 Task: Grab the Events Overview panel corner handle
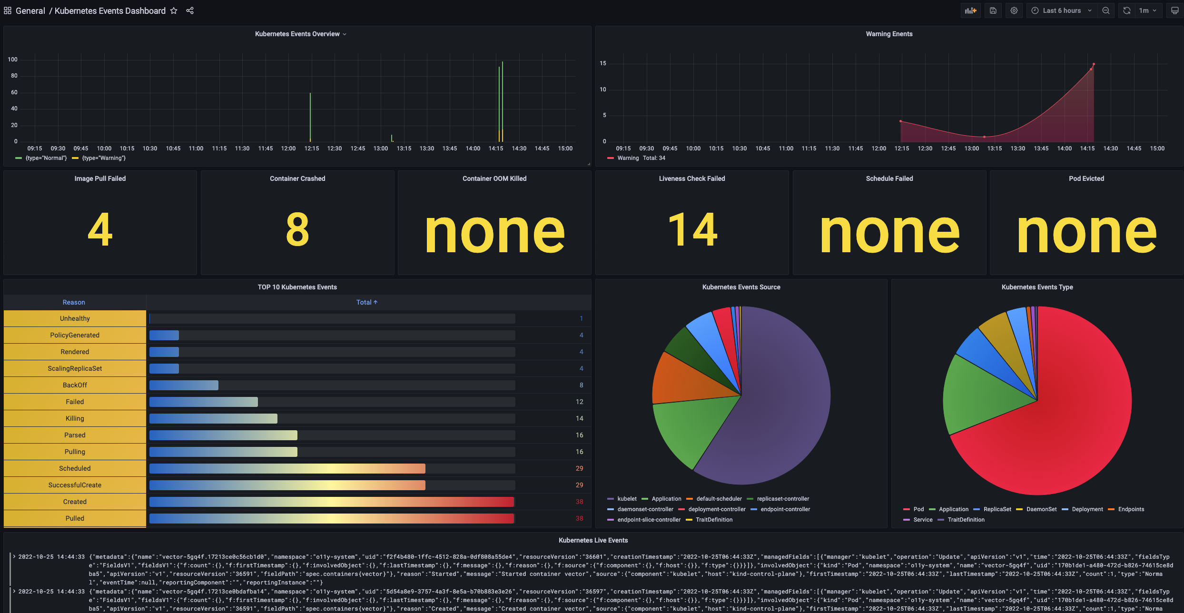click(x=589, y=164)
